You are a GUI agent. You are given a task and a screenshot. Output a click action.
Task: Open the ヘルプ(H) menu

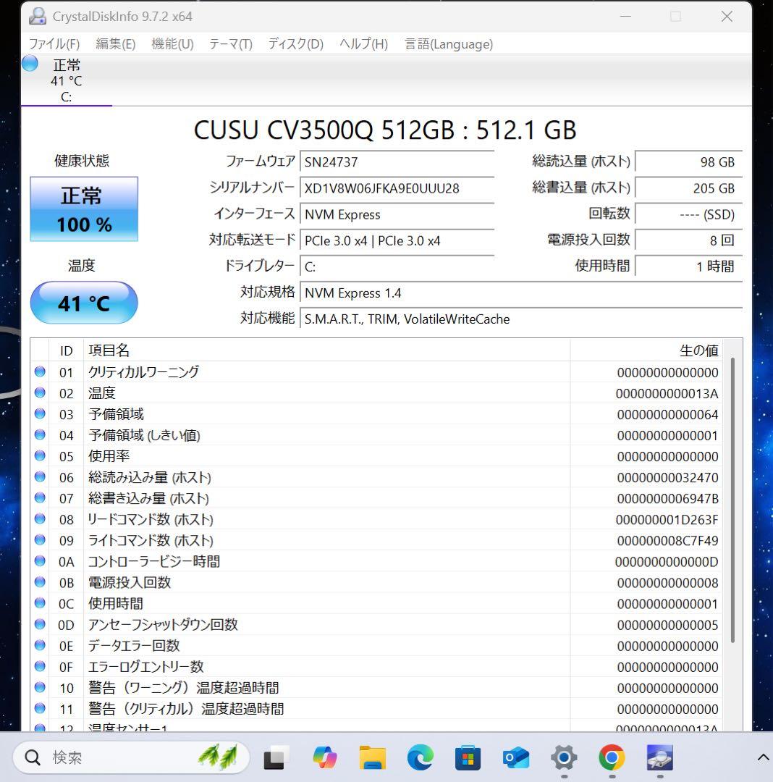pos(363,44)
